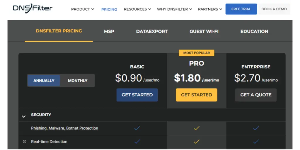Expand the Resources dropdown menu
Screen dimensions: 300x150
[137, 9]
